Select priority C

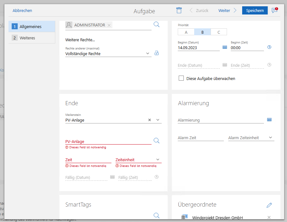218,32
